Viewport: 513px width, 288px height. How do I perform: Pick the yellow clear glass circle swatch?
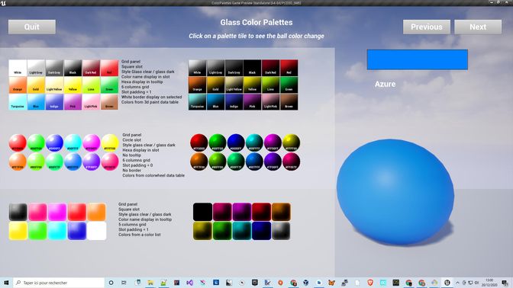pos(110,142)
